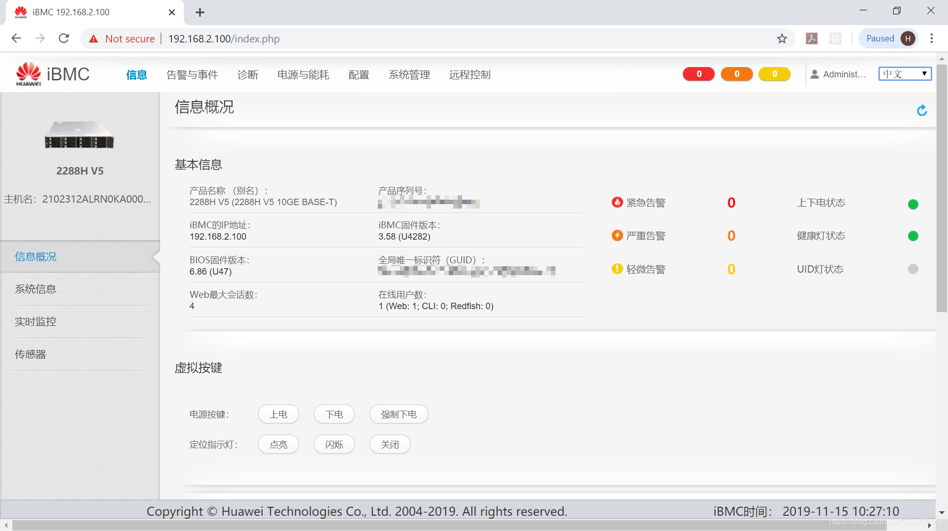The height and width of the screenshot is (531, 948).
Task: Close the iBMC 192.168.2.100 tab
Action: (x=172, y=12)
